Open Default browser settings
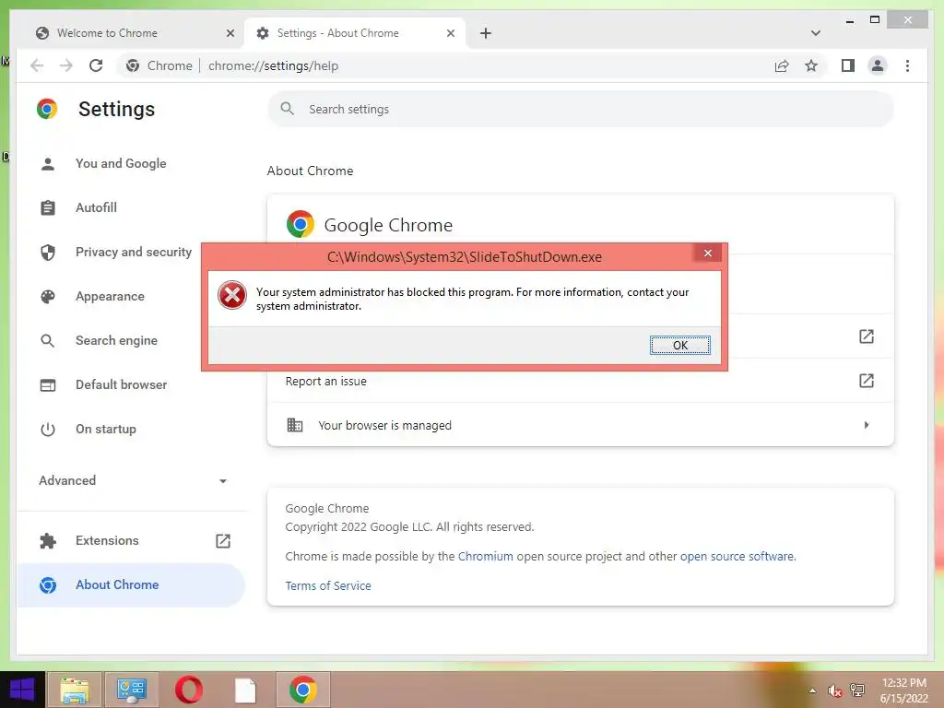The image size is (944, 708). pyautogui.click(x=121, y=384)
